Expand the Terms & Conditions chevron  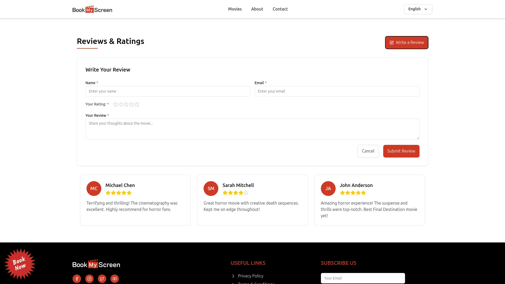(x=233, y=283)
